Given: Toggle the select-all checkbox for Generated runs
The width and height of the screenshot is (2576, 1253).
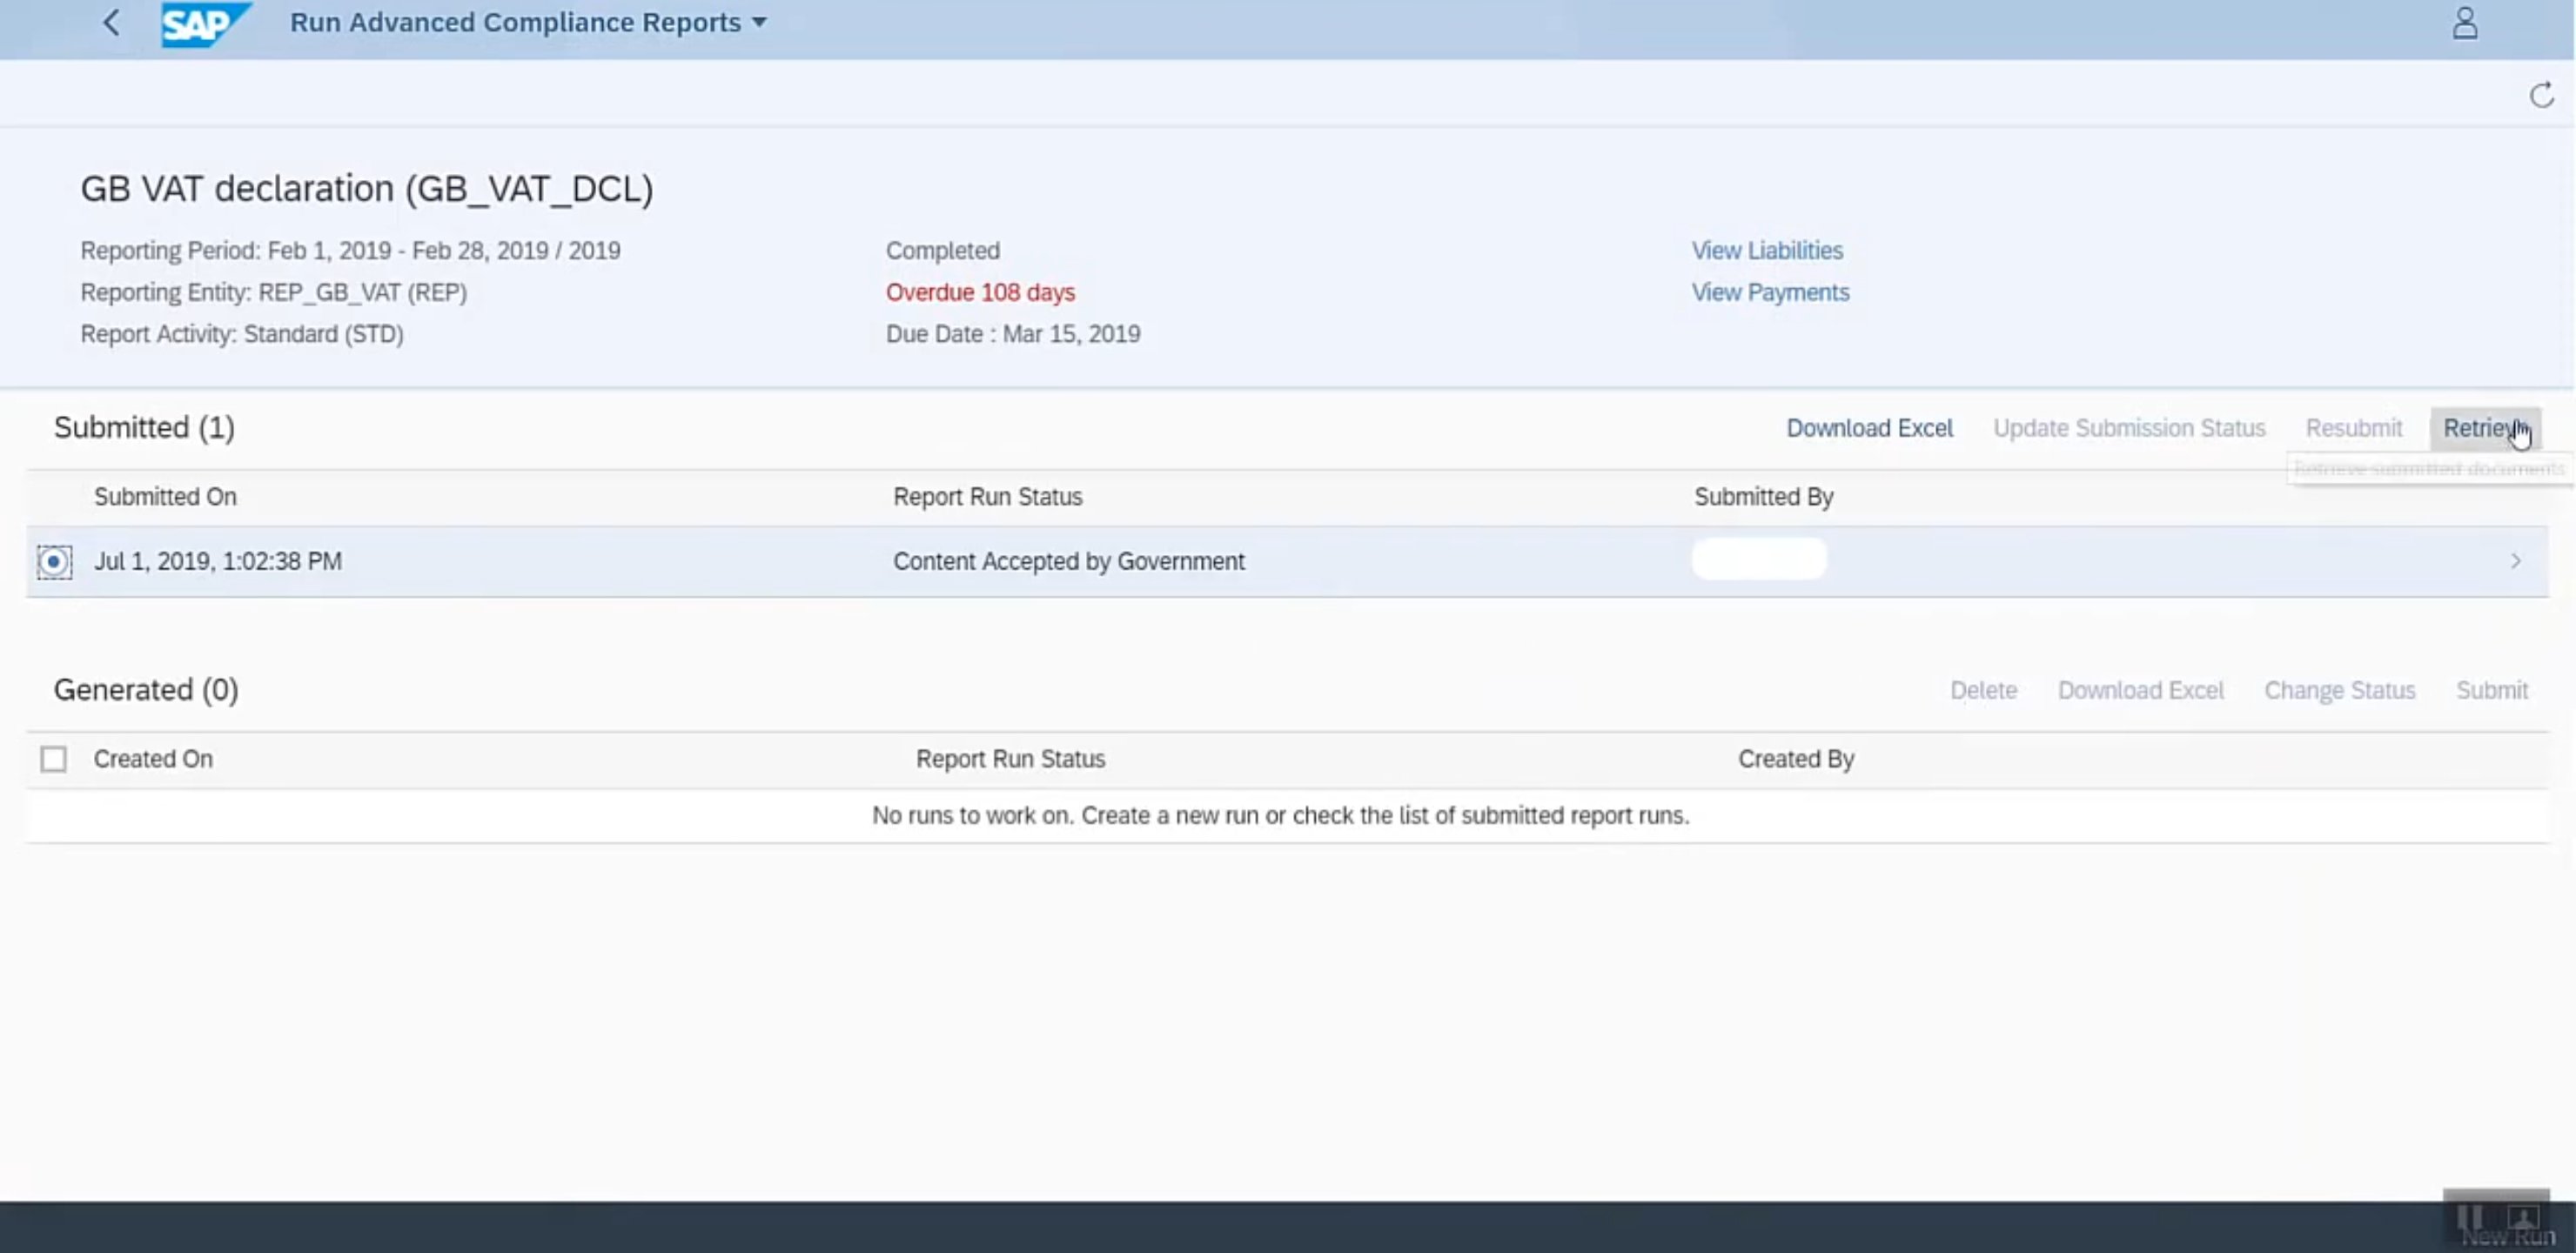Looking at the screenshot, I should (54, 759).
